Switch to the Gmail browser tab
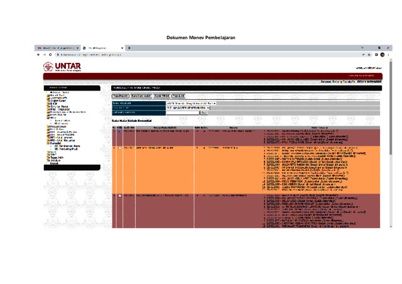 point(57,48)
